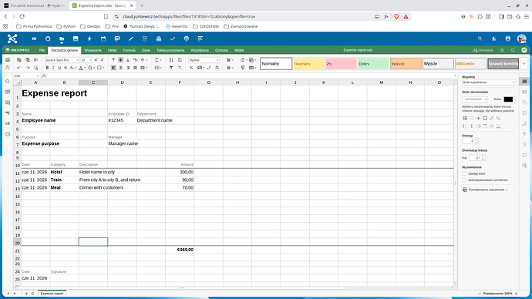Click the Percent style icon
Viewport: 532px width, 299px height.
point(191,68)
